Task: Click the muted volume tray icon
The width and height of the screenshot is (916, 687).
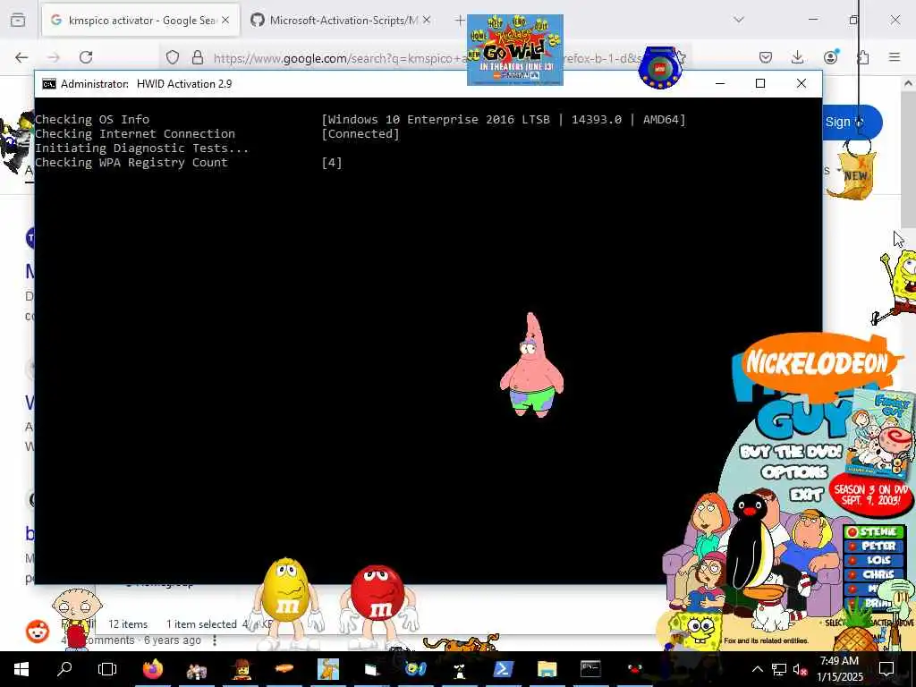Action: (x=799, y=669)
